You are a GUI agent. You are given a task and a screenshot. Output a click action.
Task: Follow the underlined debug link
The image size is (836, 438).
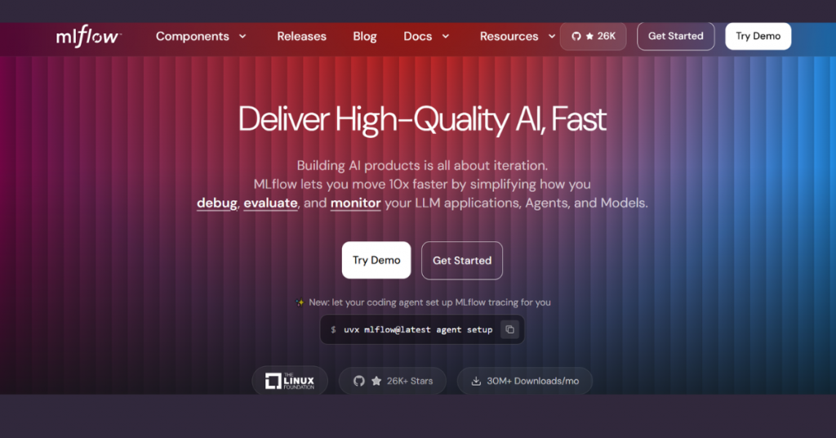[x=217, y=203]
